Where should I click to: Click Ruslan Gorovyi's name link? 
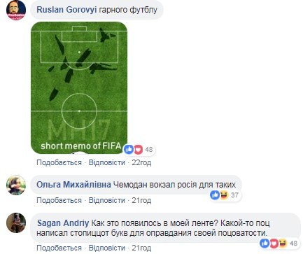[x=66, y=10]
